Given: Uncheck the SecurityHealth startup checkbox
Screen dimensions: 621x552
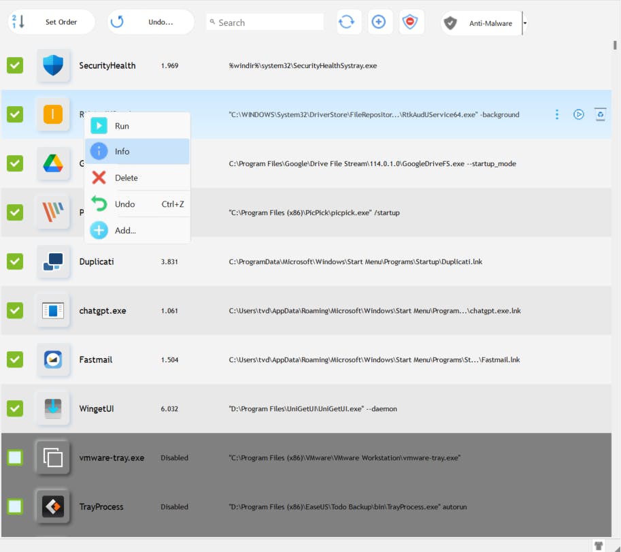Looking at the screenshot, I should [15, 65].
